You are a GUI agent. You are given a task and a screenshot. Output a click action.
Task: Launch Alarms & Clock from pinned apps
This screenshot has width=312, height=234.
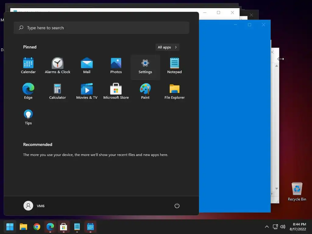(58, 66)
